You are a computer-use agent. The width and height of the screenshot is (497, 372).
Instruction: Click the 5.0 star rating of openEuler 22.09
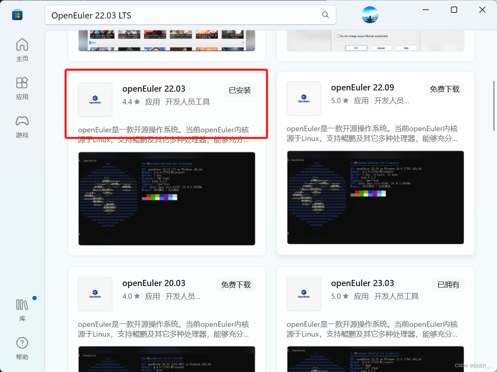(x=340, y=101)
